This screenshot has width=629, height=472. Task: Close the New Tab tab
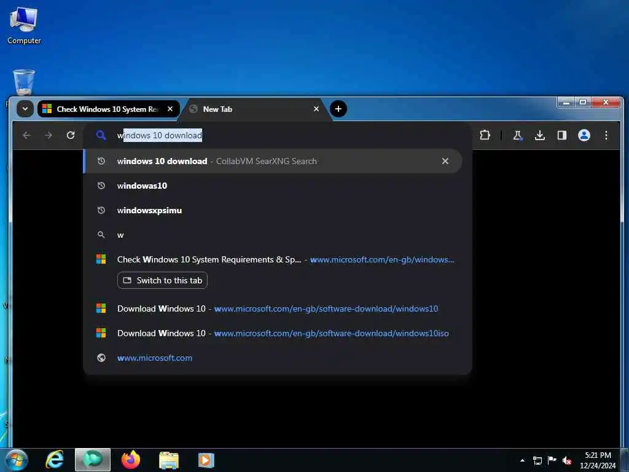[x=316, y=109]
